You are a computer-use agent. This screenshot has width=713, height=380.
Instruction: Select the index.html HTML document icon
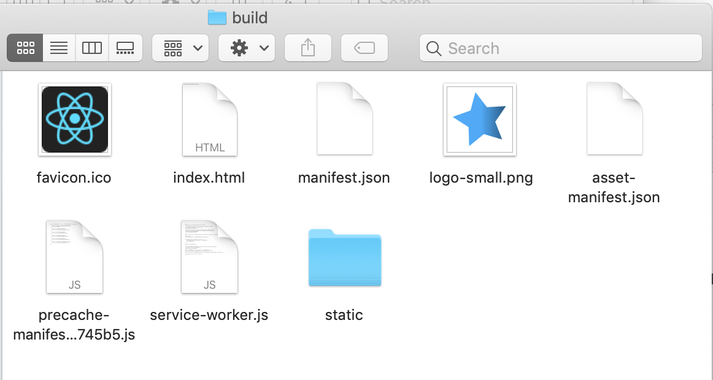coord(209,119)
